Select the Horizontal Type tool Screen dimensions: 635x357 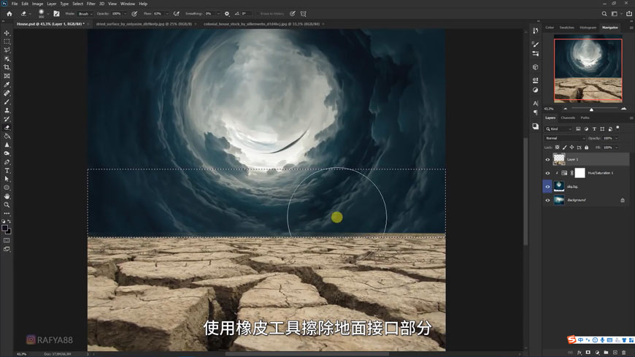pyautogui.click(x=7, y=170)
